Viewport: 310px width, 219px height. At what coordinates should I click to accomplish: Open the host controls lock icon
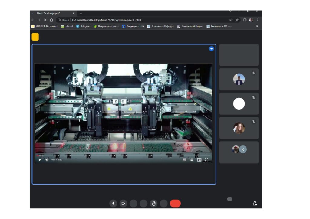pos(255,204)
